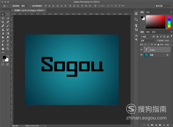Open the Color panel flyout menu
This screenshot has height=127, width=173.
(x=171, y=12)
